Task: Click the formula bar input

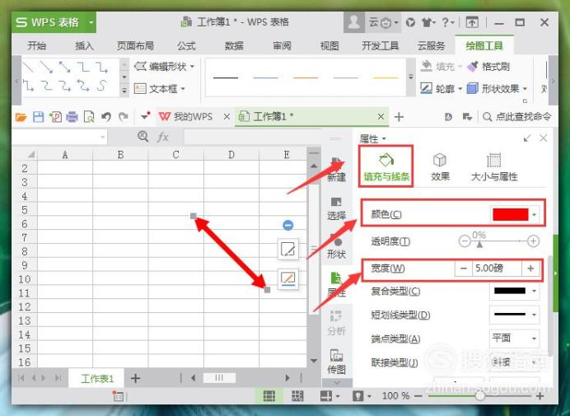Action: tap(252, 137)
